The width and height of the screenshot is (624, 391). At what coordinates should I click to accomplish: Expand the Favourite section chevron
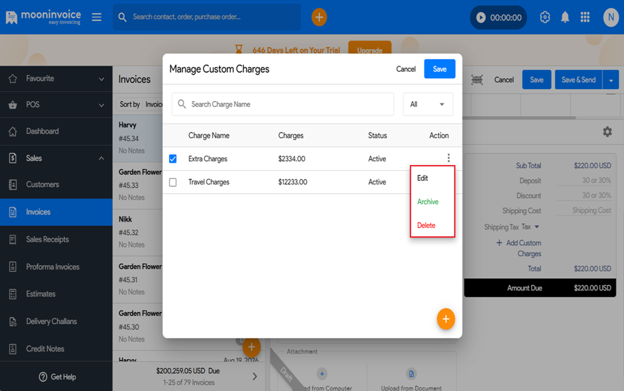(x=101, y=79)
